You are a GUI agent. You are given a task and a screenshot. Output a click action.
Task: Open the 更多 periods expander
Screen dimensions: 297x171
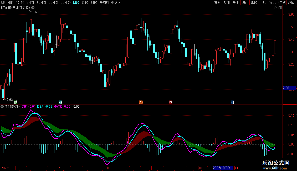[115, 2]
